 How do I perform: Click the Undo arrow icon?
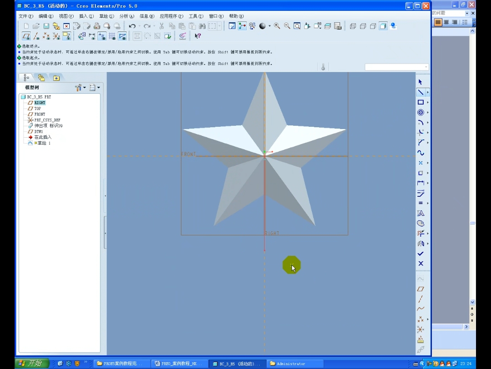(x=132, y=26)
